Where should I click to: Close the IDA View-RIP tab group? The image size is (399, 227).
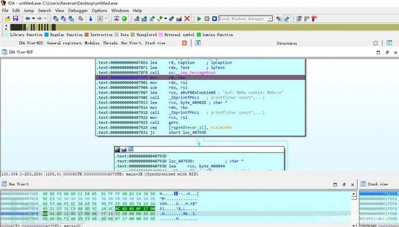click(x=184, y=43)
